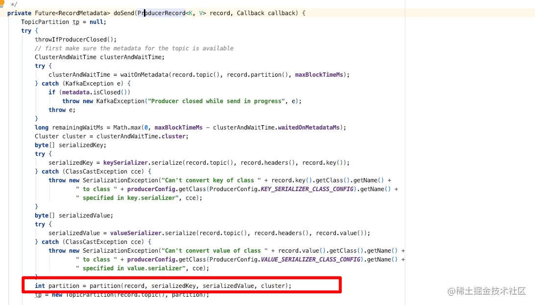Image resolution: width=535 pixels, height=305 pixels.
Task: Click the 'Callback' type in signature
Action: point(251,13)
